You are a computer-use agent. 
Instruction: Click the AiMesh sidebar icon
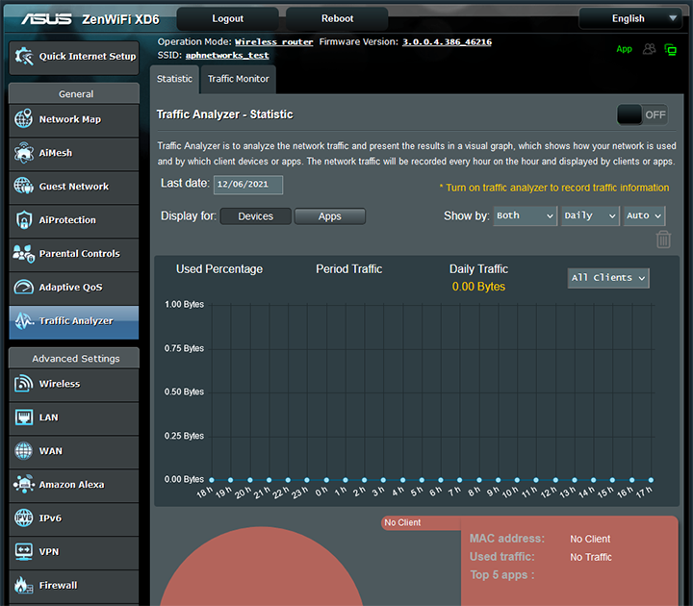click(24, 153)
